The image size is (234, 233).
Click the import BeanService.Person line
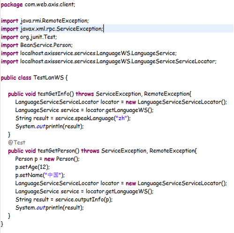point(37,45)
